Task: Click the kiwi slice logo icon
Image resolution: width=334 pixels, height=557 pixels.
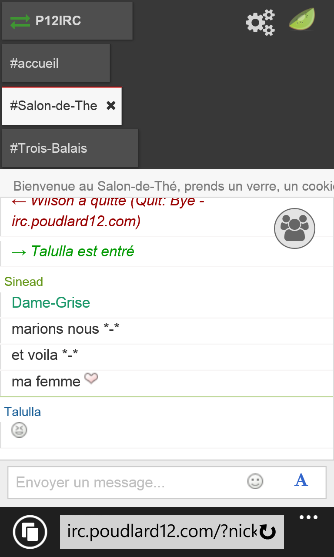Action: coord(302,20)
